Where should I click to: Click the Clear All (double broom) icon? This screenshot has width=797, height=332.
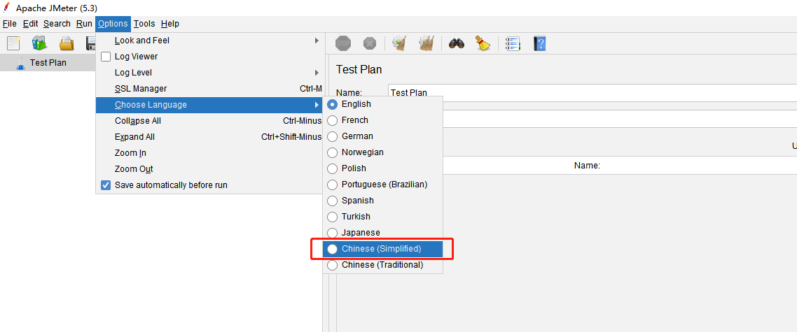(x=426, y=43)
